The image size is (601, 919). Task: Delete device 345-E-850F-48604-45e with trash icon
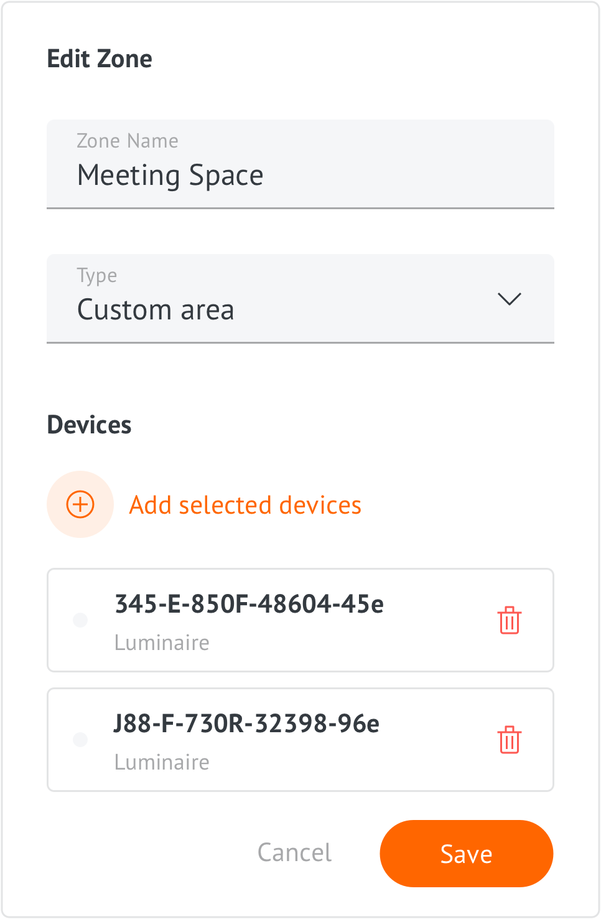pyautogui.click(x=509, y=620)
